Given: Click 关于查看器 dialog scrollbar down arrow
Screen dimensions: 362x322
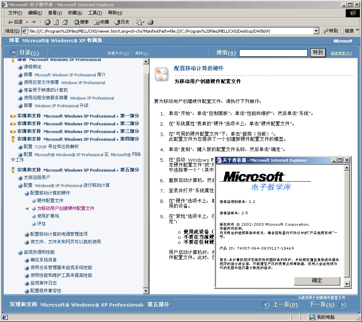Looking at the screenshot, I should pos(347,284).
